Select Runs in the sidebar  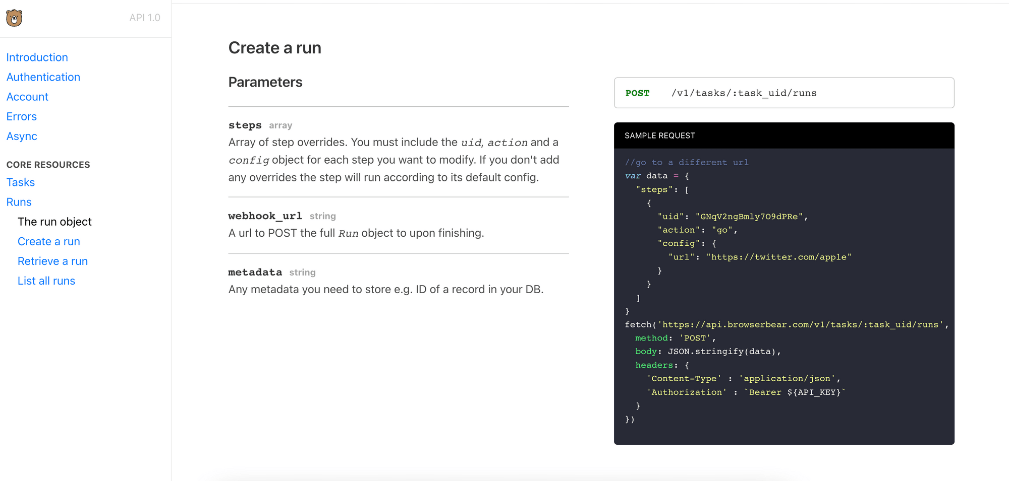pos(19,202)
